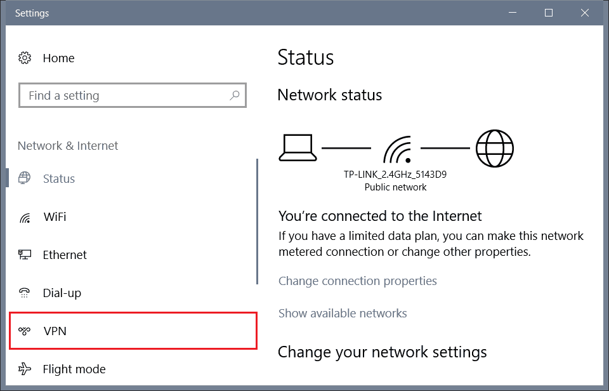Click the Home gear icon
This screenshot has width=609, height=391.
(25, 58)
